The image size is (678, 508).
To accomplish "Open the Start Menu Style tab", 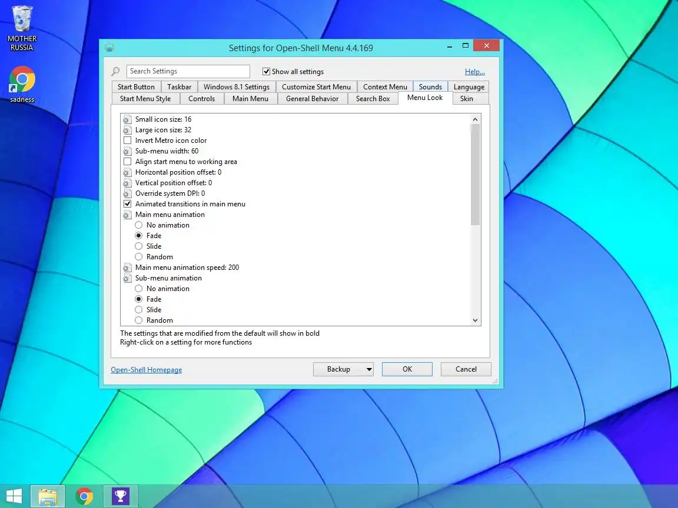I will pyautogui.click(x=145, y=99).
